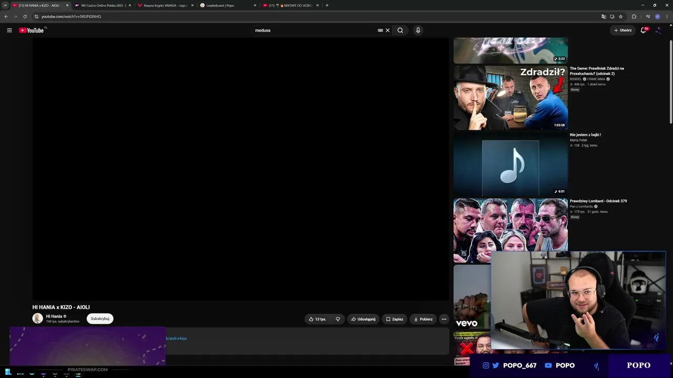
Task: Close the Leaderboard | Popo tab
Action: (x=255, y=5)
